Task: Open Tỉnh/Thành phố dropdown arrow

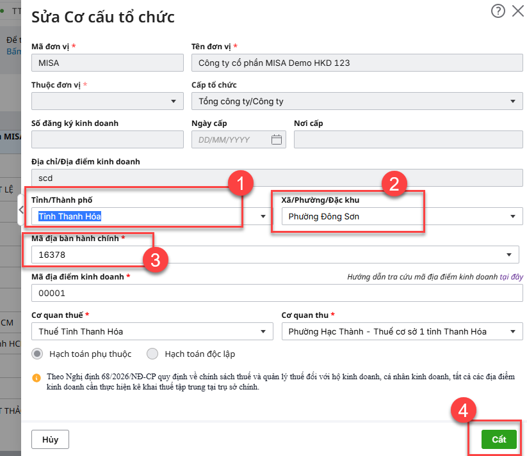Action: (263, 217)
